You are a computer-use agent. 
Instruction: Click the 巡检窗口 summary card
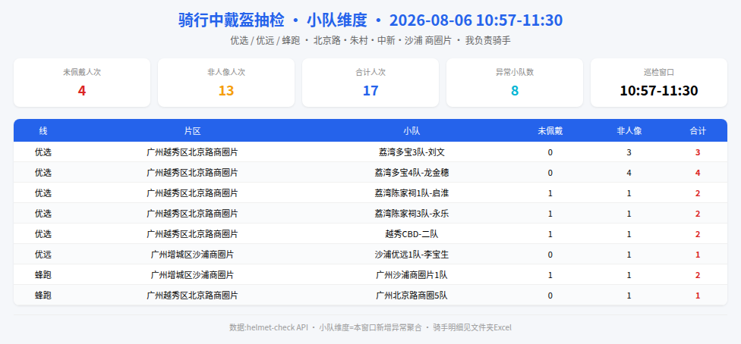pos(659,83)
